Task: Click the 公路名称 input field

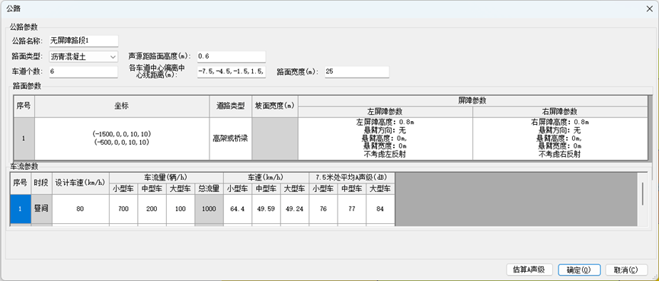Action: click(84, 41)
